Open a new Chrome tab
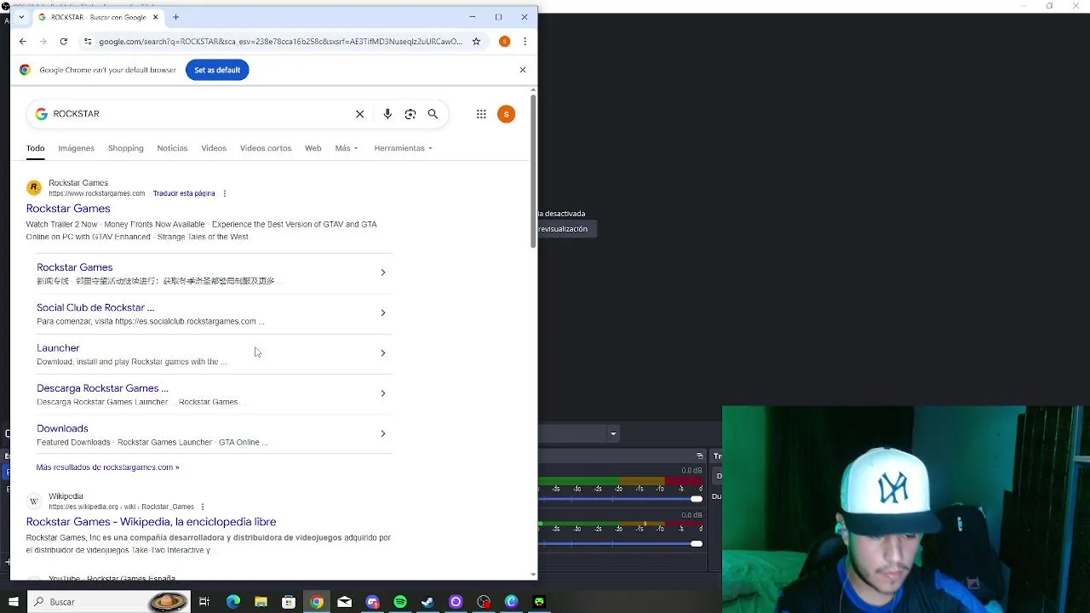 (175, 17)
